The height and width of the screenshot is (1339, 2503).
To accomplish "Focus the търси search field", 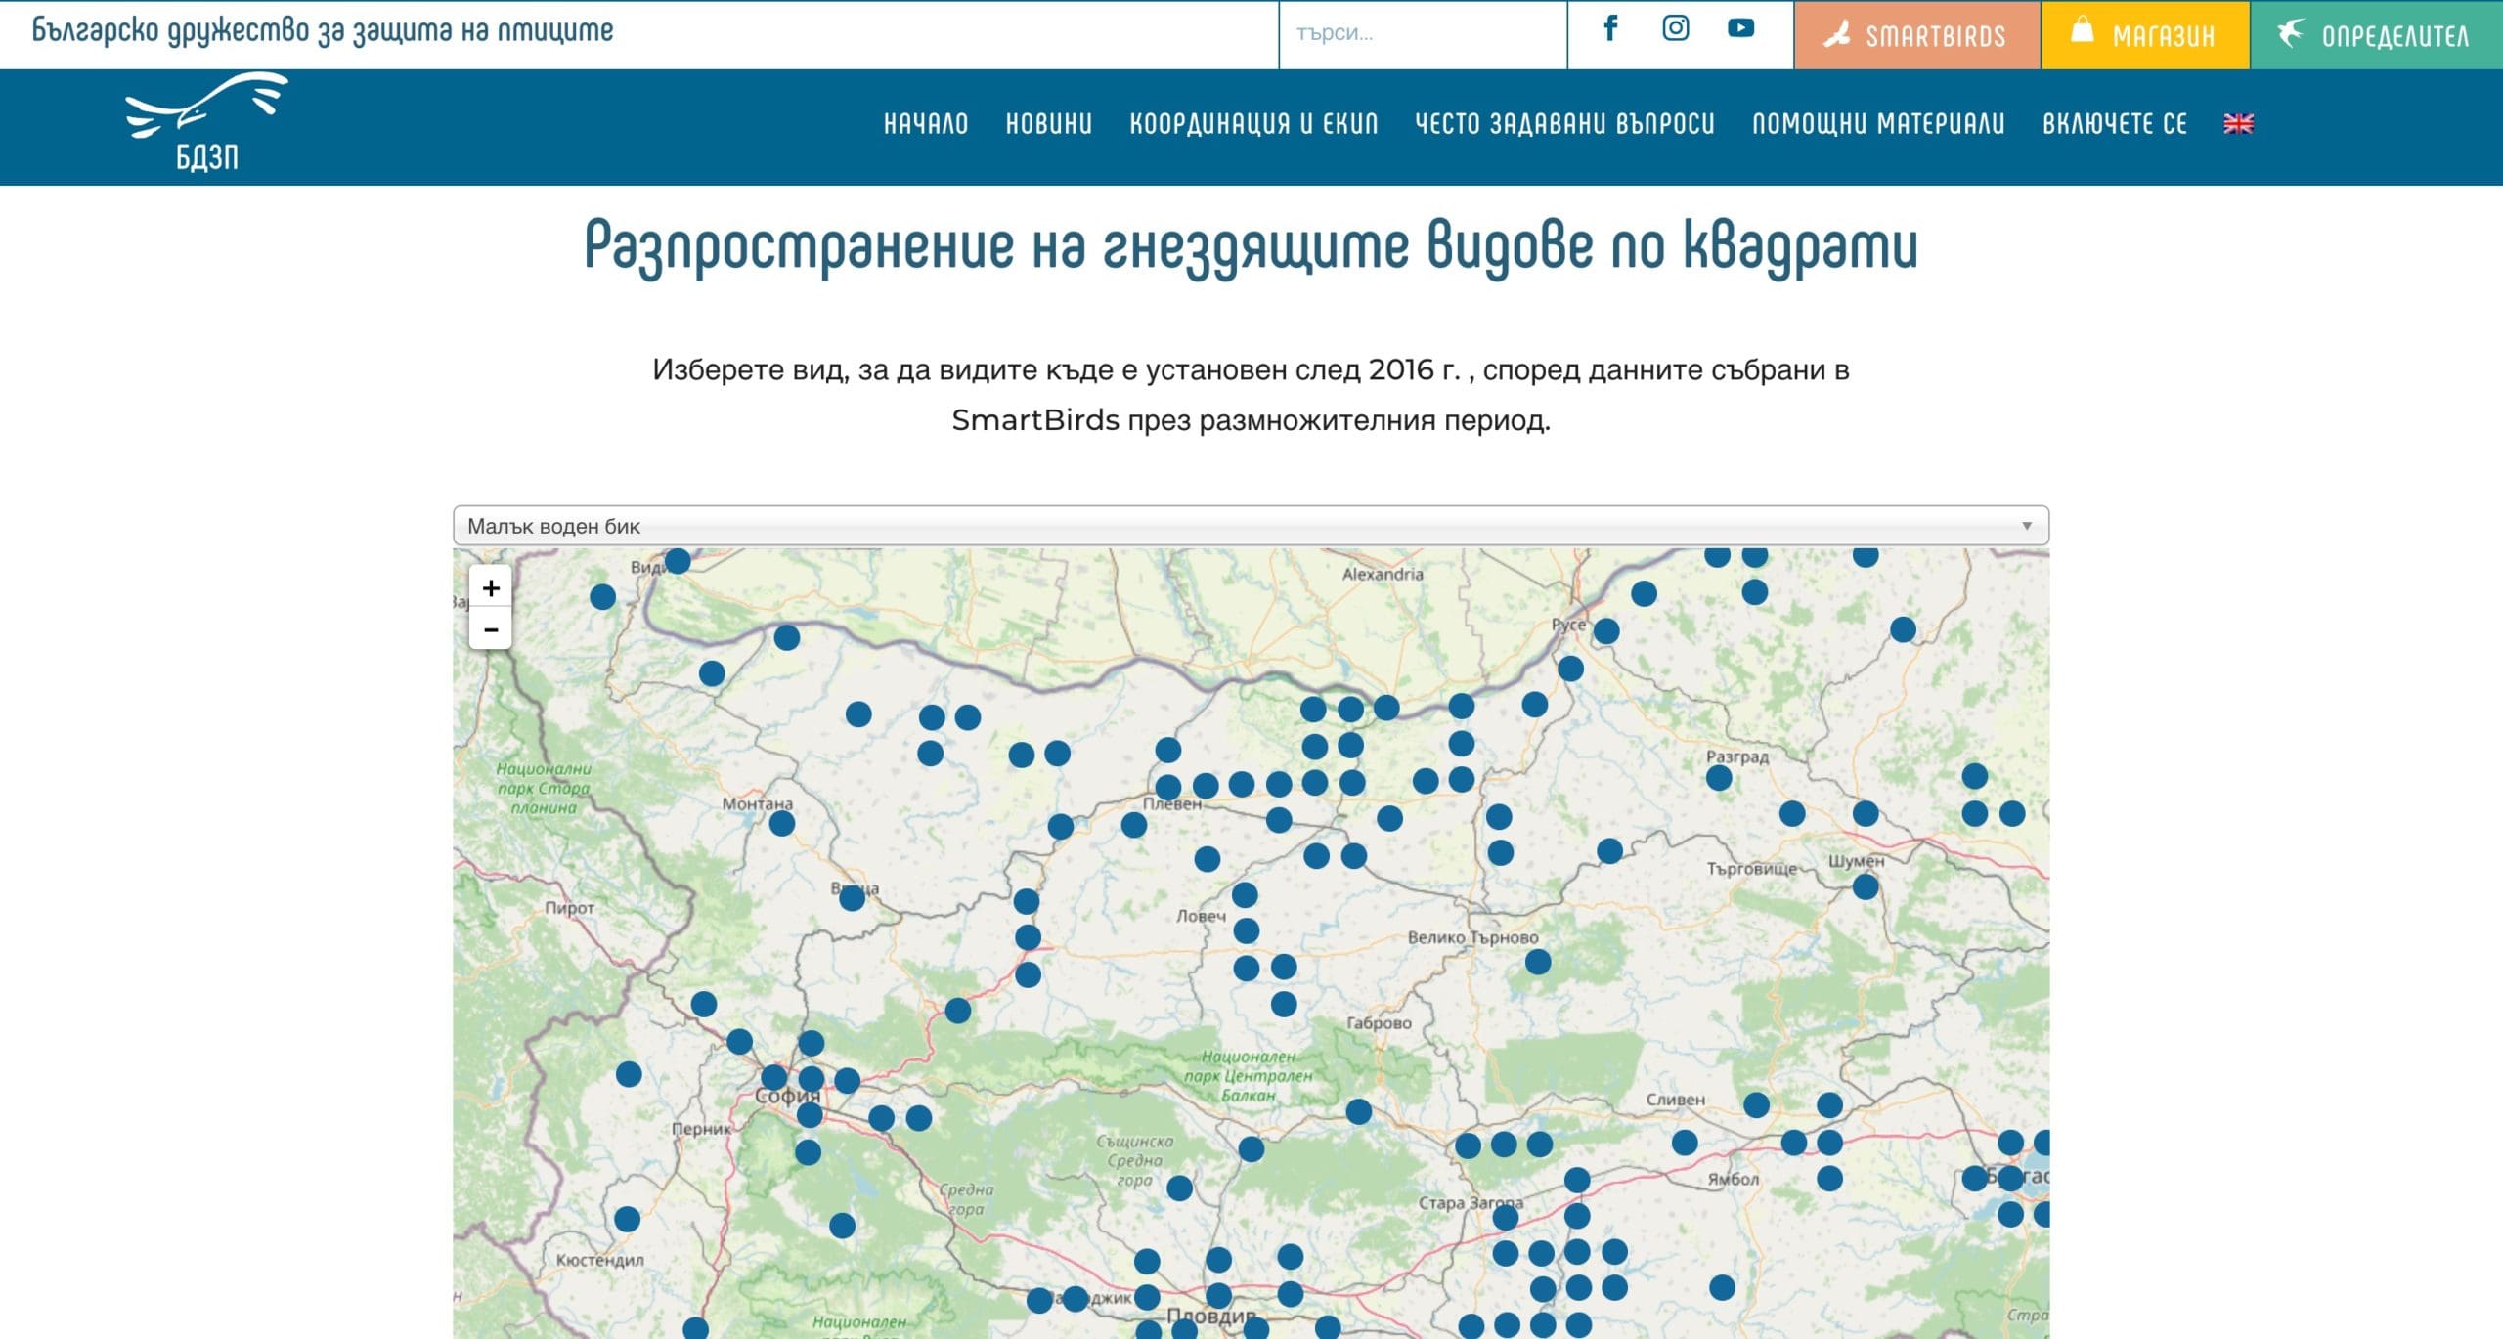I will 1421,34.
